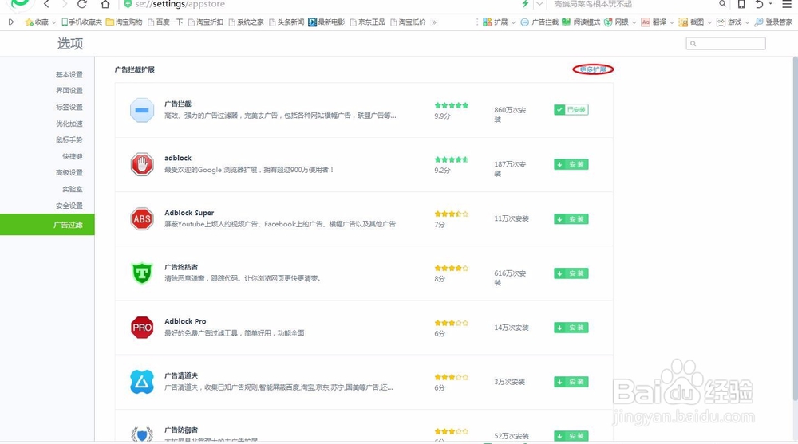Open the 收藏 favorites star button
The height and width of the screenshot is (444, 798).
pyautogui.click(x=37, y=22)
